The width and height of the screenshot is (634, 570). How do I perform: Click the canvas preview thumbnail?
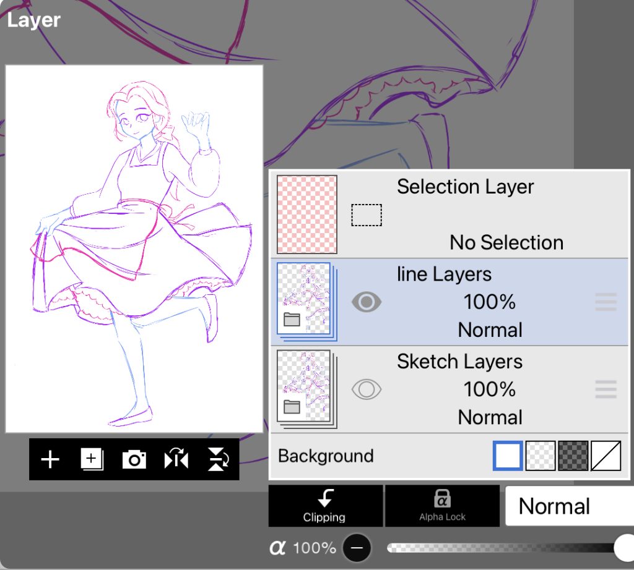click(134, 249)
